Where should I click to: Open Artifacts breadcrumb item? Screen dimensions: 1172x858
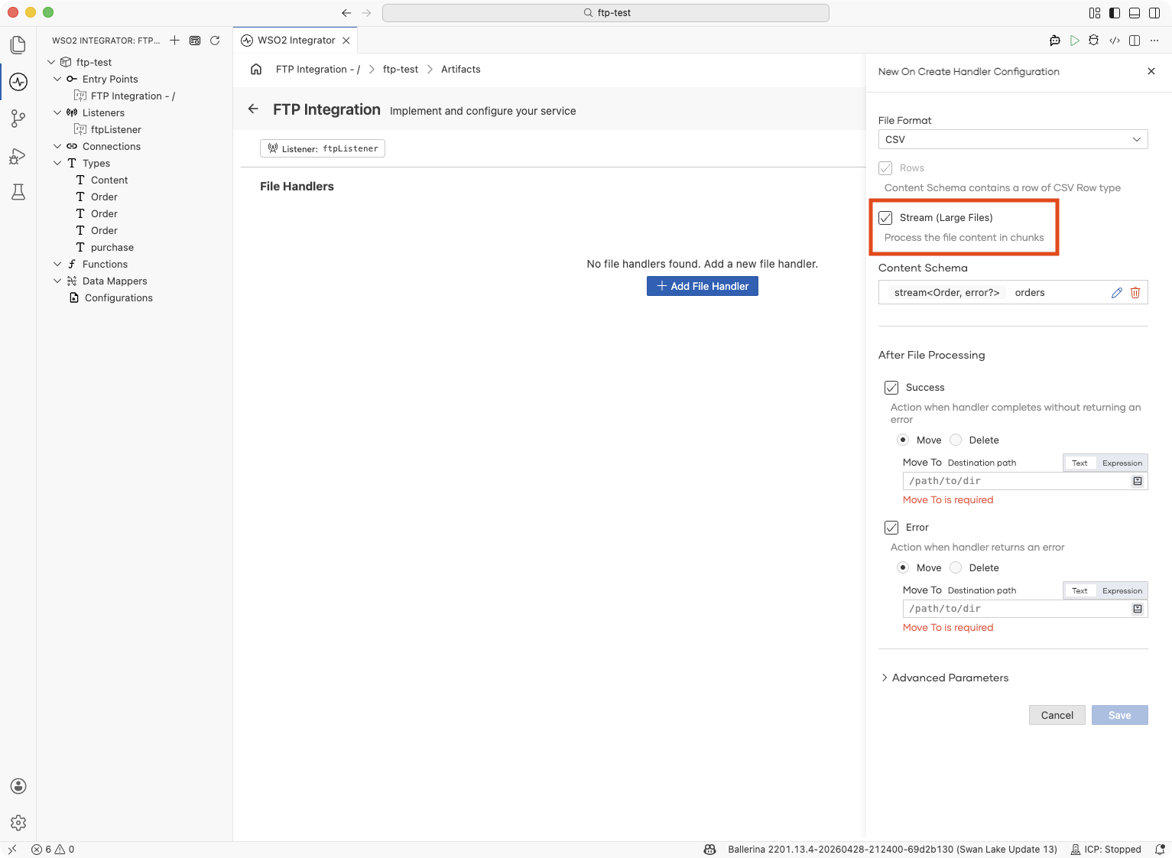(x=461, y=69)
